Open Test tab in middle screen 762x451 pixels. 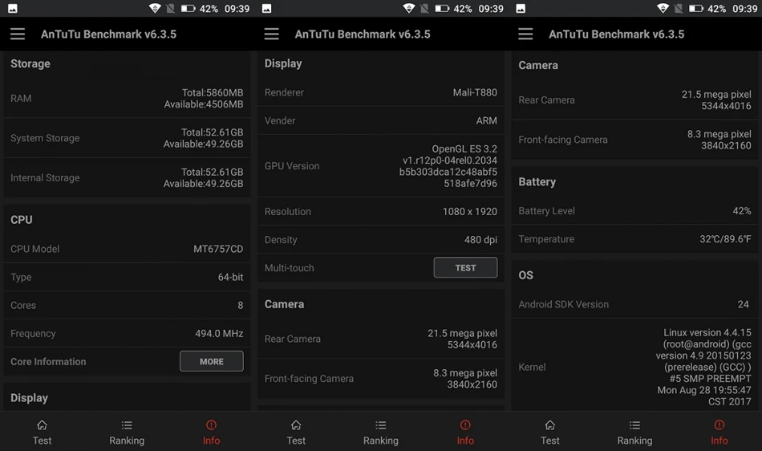pos(296,432)
